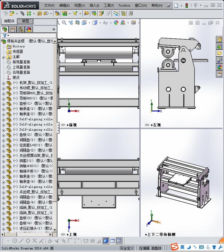The width and height of the screenshot is (224, 252).
Task: Click the Exploded View icon
Action: point(101,13)
